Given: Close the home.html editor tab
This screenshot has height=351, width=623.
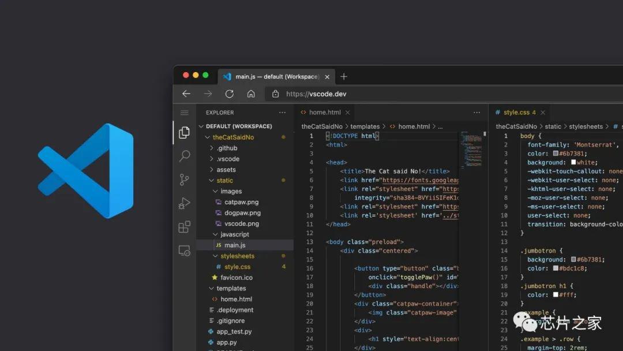Looking at the screenshot, I should (x=348, y=113).
